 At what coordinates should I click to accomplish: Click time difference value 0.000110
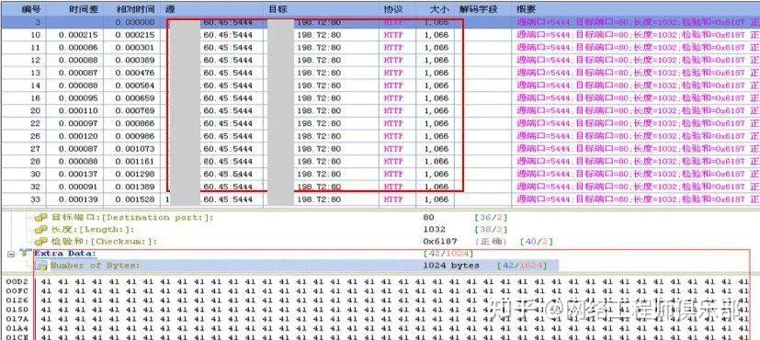[78, 110]
